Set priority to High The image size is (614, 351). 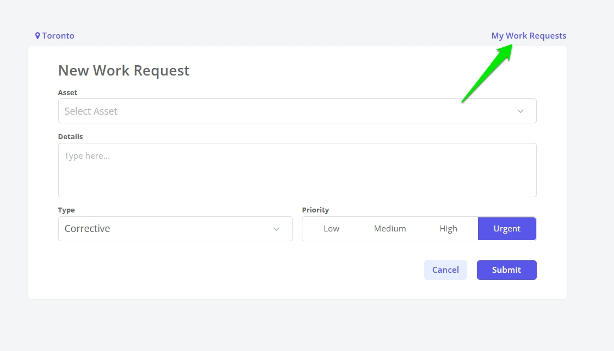tap(448, 229)
